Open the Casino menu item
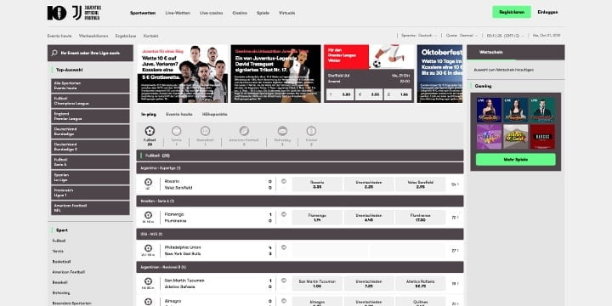612x306 pixels. [x=240, y=13]
